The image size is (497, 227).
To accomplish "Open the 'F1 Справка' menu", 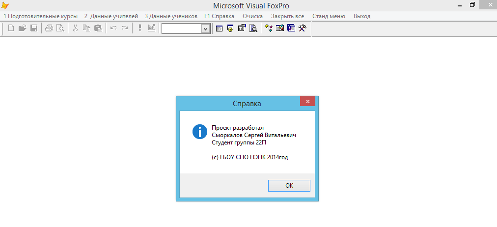I will pyautogui.click(x=220, y=16).
